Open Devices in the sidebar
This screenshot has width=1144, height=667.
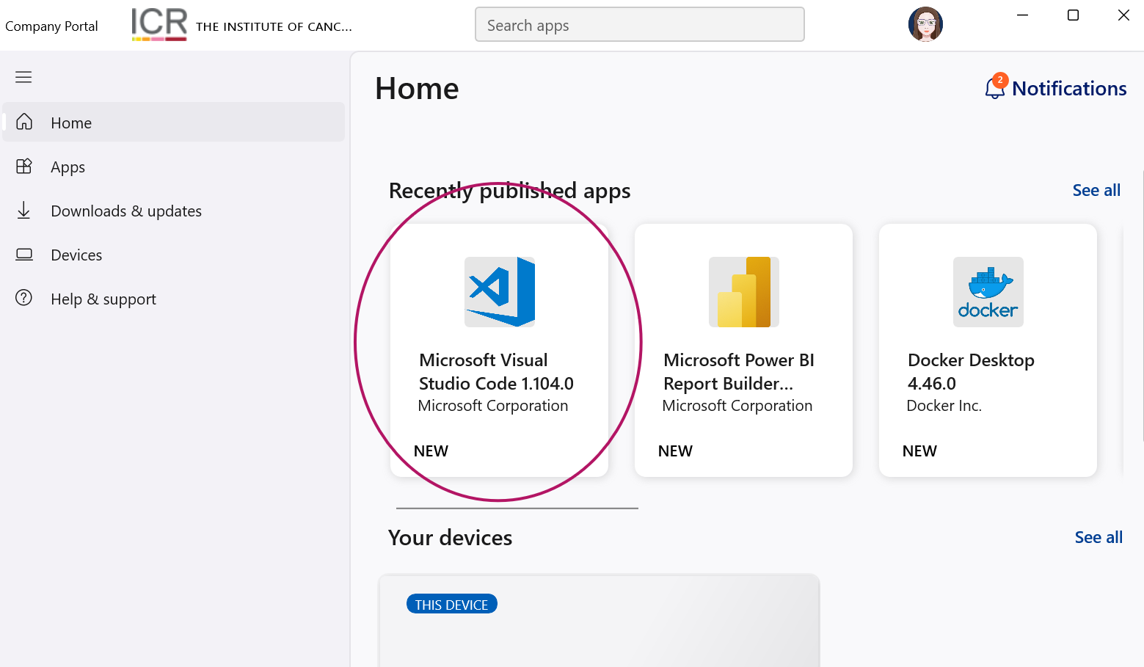[174, 255]
